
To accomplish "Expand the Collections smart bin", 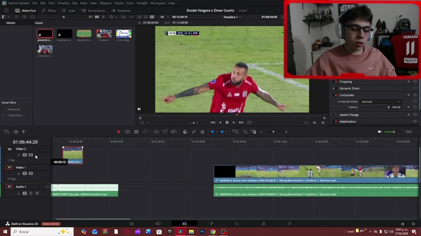I will coord(3,115).
